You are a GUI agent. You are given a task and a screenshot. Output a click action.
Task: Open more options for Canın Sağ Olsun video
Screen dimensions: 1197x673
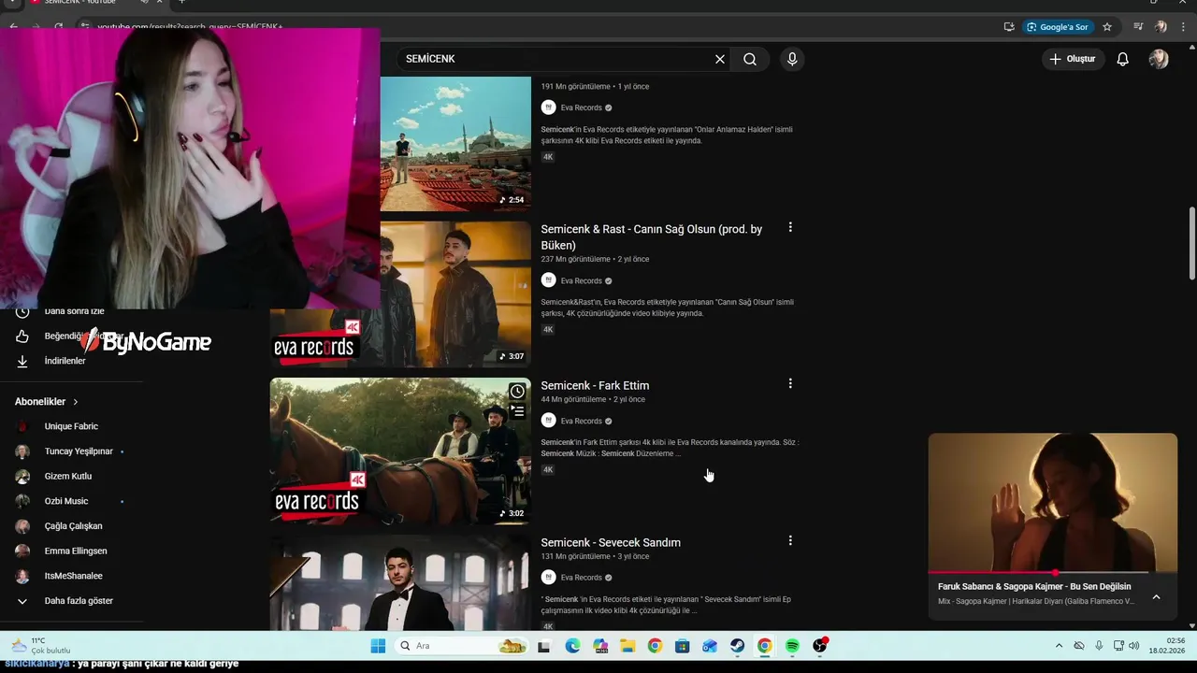[790, 227]
